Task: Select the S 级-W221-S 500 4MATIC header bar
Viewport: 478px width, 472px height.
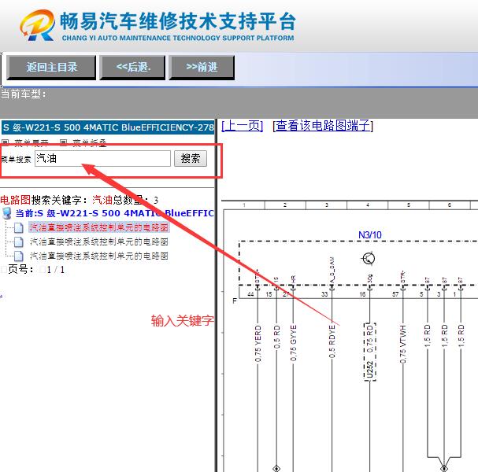Action: 108,127
